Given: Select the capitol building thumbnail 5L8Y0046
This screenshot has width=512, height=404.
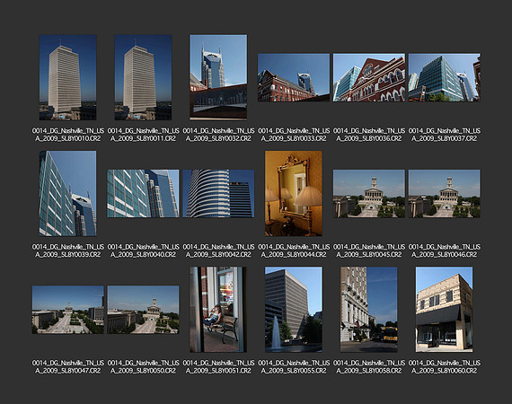Looking at the screenshot, I should (444, 194).
